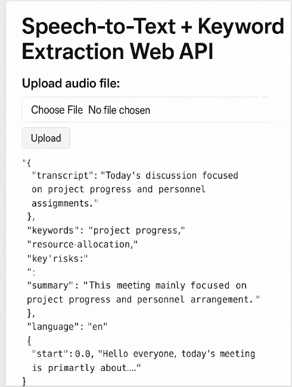Image resolution: width=292 pixels, height=387 pixels.
Task: Select the "transcript" key in the JSON output
Action: [x=63, y=176]
